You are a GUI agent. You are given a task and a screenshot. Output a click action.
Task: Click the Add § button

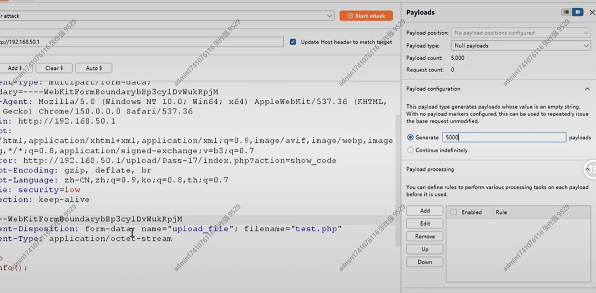[16, 68]
